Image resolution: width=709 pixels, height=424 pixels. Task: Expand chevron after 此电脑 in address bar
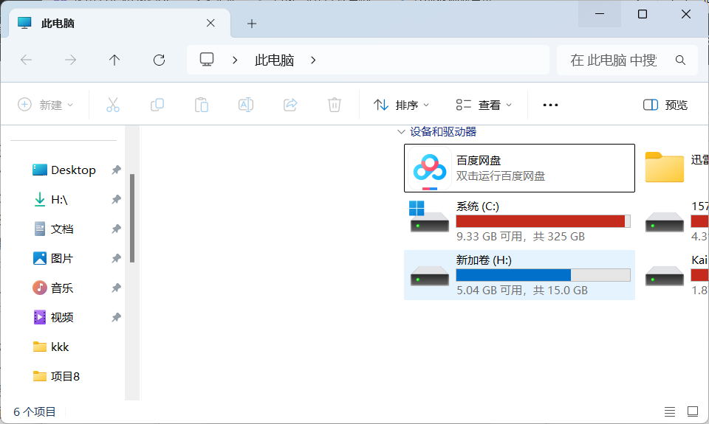(313, 60)
